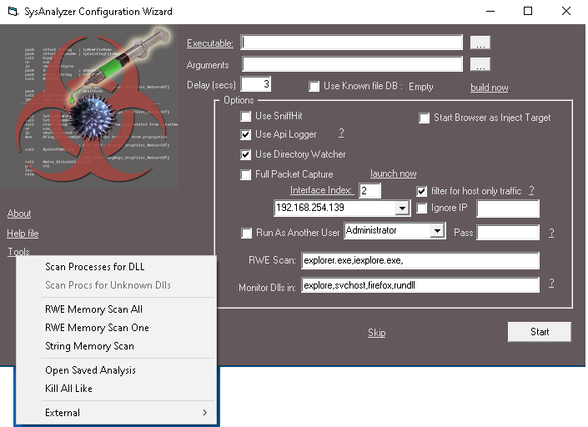Click the launch now link

click(394, 173)
